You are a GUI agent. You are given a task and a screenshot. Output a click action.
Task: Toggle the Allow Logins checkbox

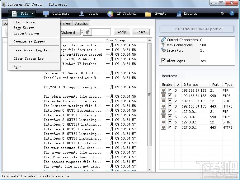click(x=163, y=60)
